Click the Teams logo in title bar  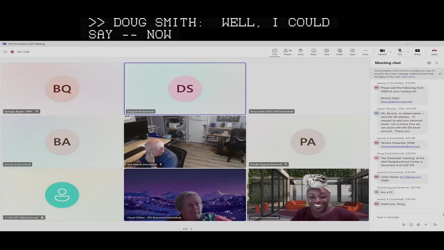coord(5,44)
